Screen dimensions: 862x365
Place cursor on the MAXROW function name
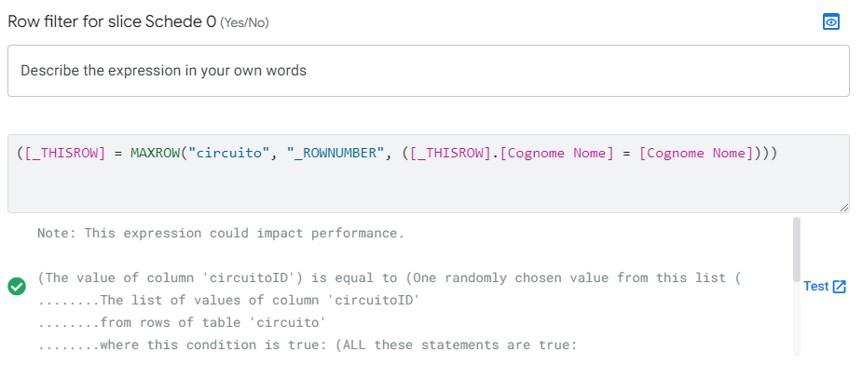click(155, 153)
